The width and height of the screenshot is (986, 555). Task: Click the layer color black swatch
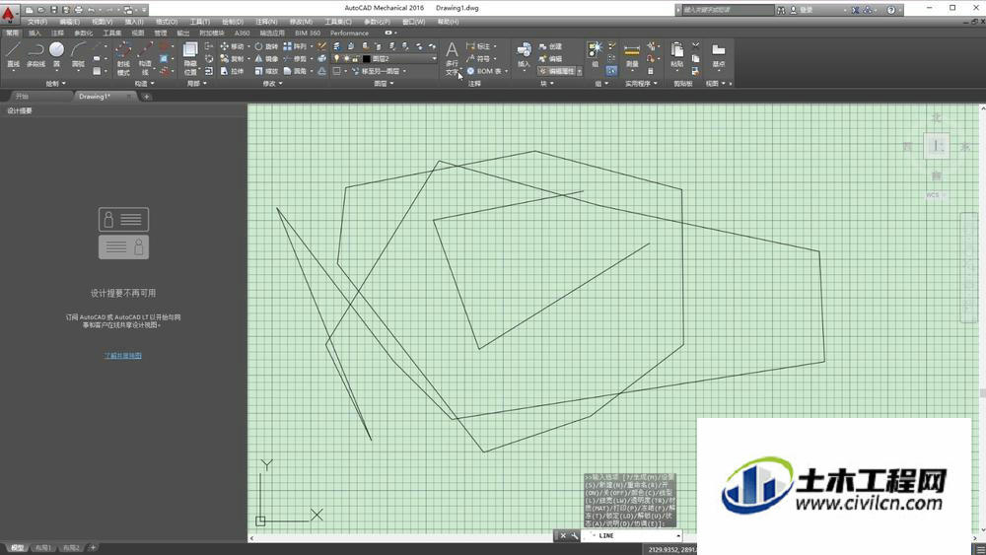(x=366, y=59)
